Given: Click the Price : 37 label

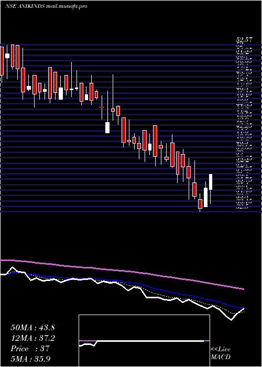Looking at the screenshot, I should click(x=30, y=349).
